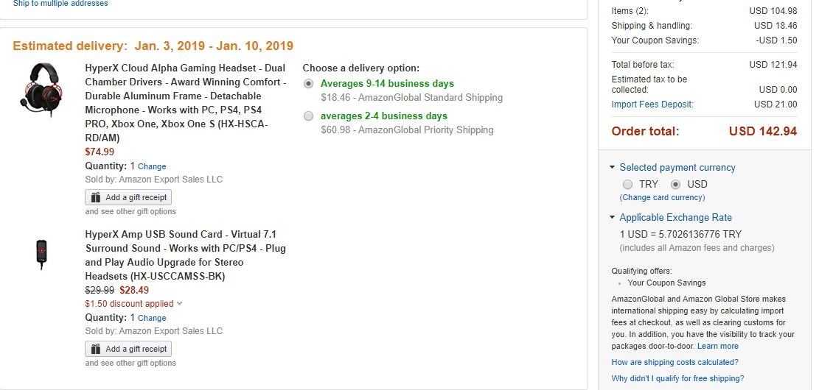Choose AmazonGlobal Priority Shipping 2-4 days option
This screenshot has width=819, height=390.
click(x=308, y=116)
